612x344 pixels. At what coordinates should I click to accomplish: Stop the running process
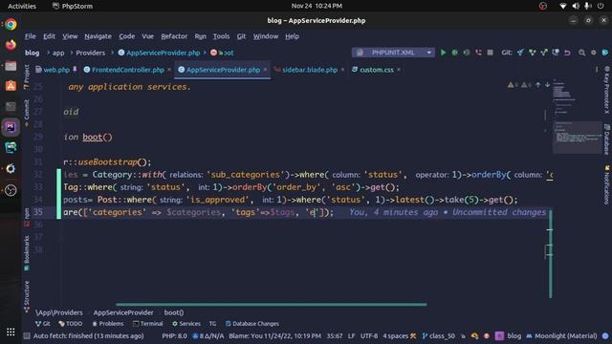pyautogui.click(x=490, y=53)
